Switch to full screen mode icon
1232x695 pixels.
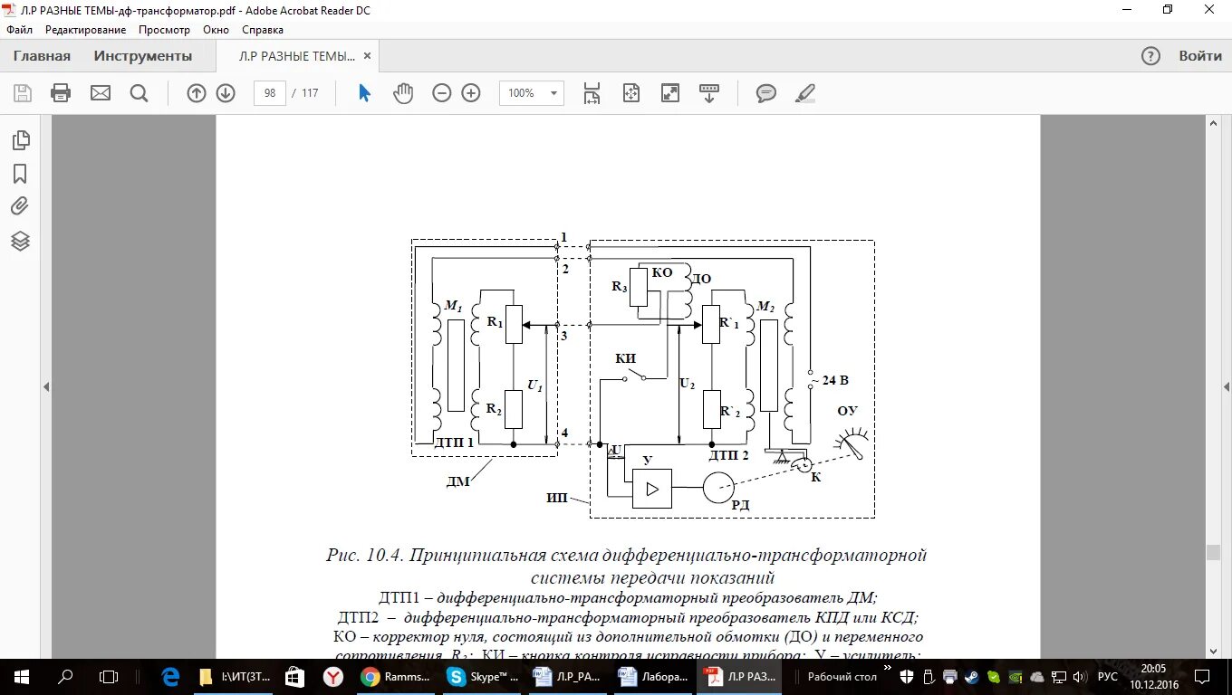[x=670, y=93]
